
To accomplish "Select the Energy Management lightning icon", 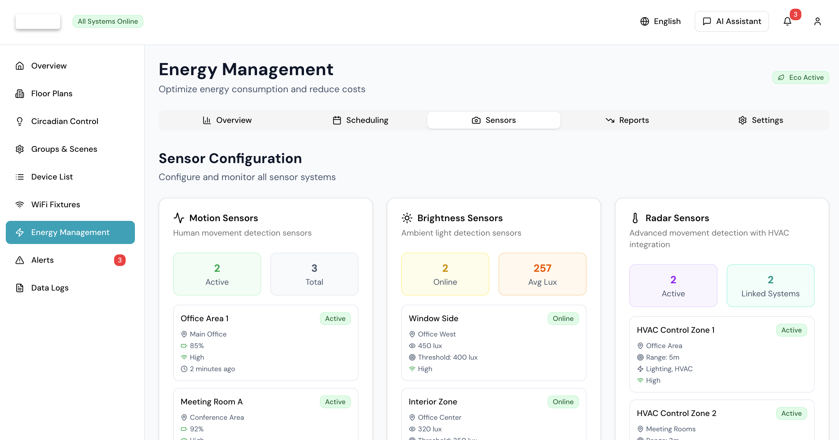I will pos(20,232).
